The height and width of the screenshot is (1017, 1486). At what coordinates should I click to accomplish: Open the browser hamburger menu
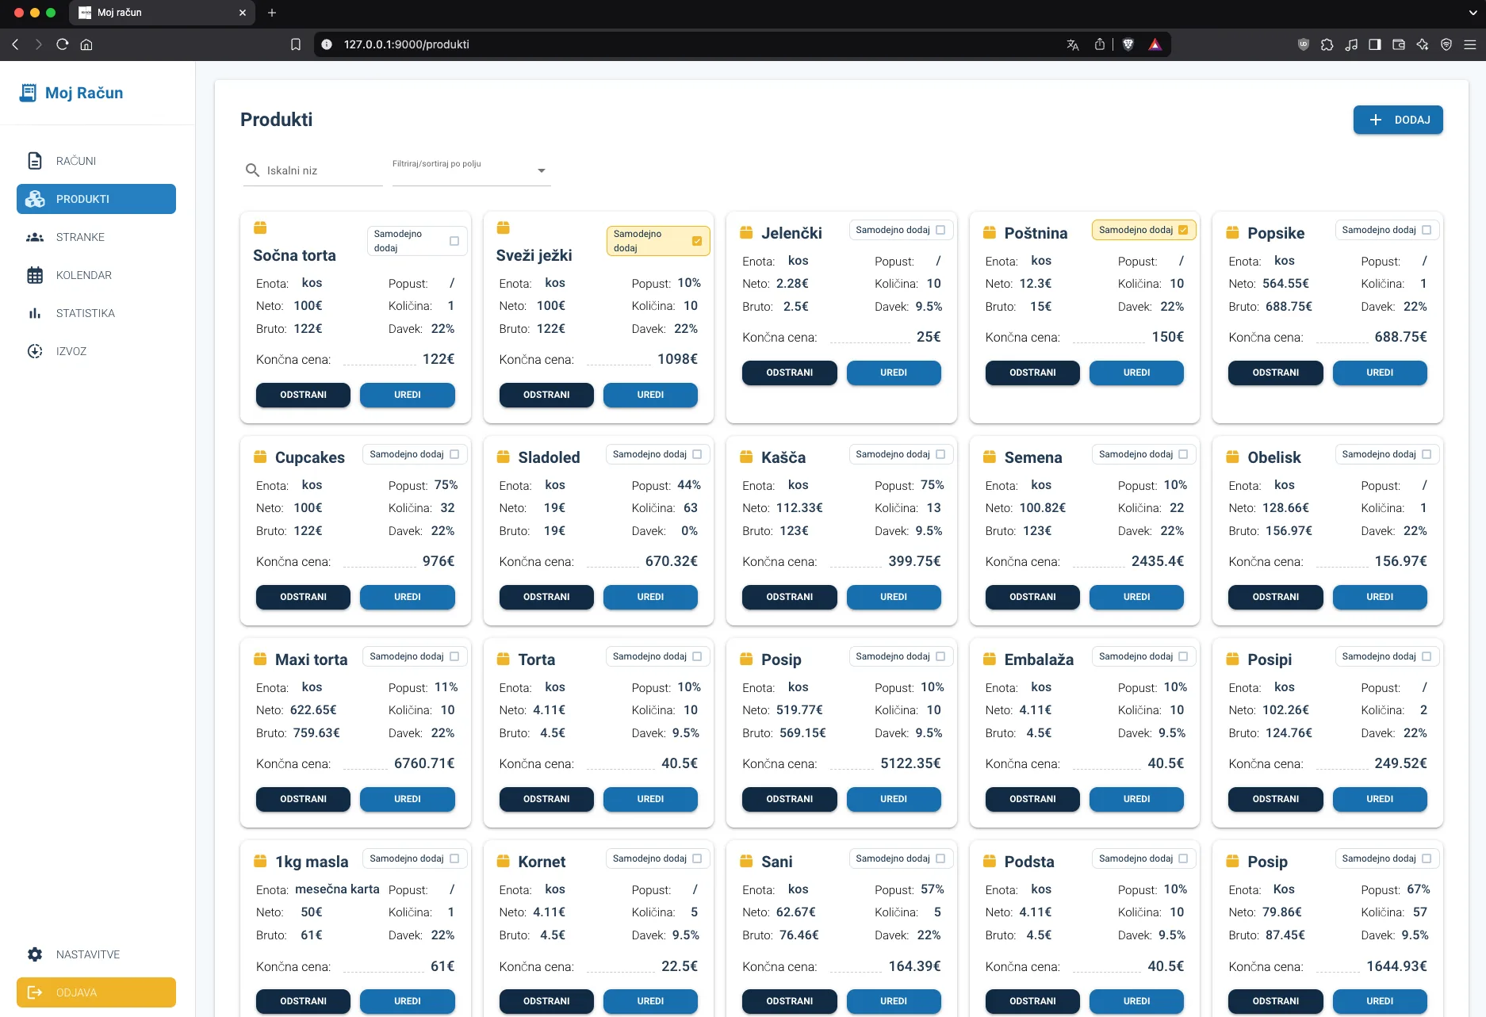[1469, 44]
